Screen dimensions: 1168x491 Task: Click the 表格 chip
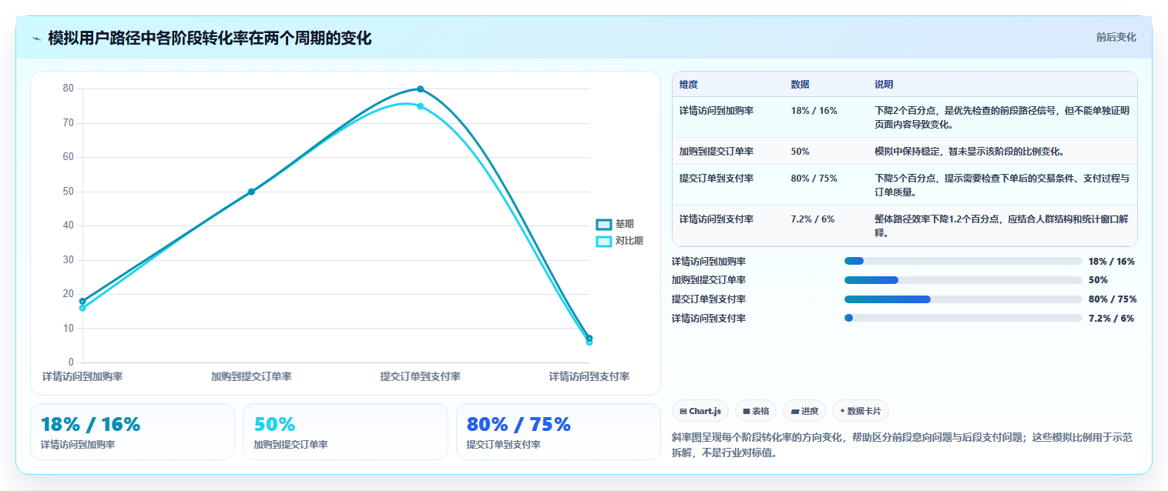[x=756, y=411]
